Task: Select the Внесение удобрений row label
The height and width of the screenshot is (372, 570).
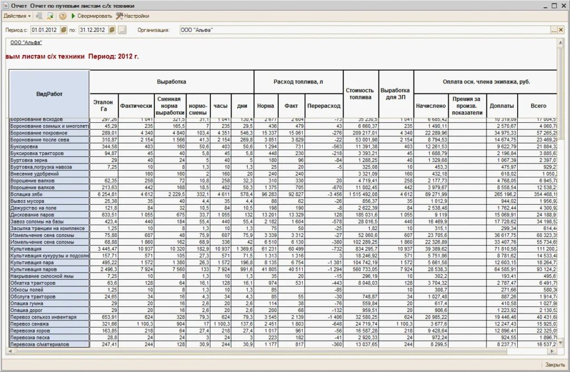Action: (49, 173)
